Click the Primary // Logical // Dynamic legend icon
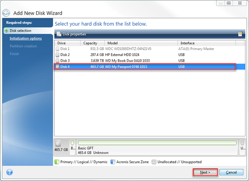Image resolution: width=249 pixels, height=181 pixels. (x=57, y=162)
